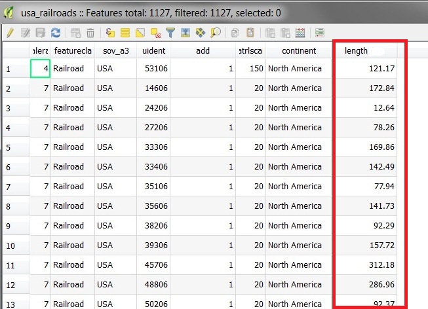Toggle multi edit mode icon
The image size is (428, 309).
pos(26,33)
